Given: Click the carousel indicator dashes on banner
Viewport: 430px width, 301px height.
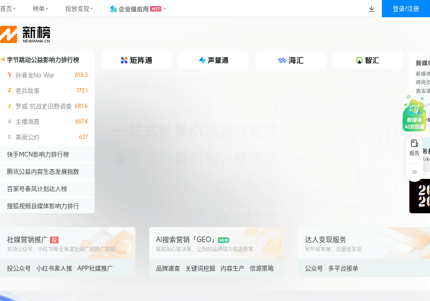Looking at the screenshot, I should tap(252, 209).
